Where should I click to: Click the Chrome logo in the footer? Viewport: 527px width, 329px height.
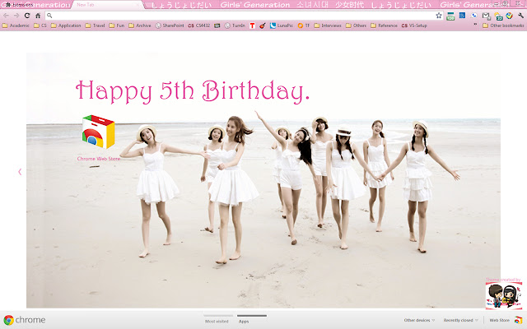24,320
